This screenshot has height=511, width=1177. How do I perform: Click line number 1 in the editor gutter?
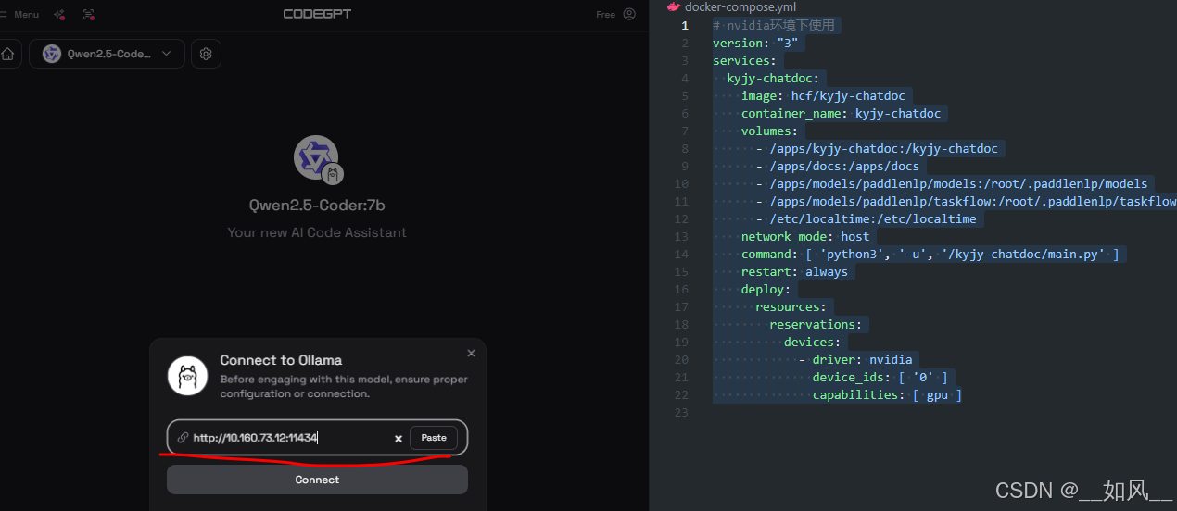[x=686, y=25]
